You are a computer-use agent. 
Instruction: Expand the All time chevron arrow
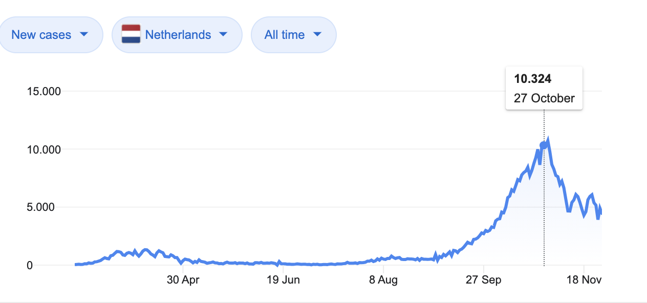point(317,35)
